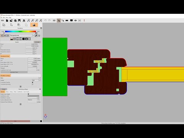Click the black bar measure icon
This screenshot has width=184, height=138.
(x=67, y=20)
